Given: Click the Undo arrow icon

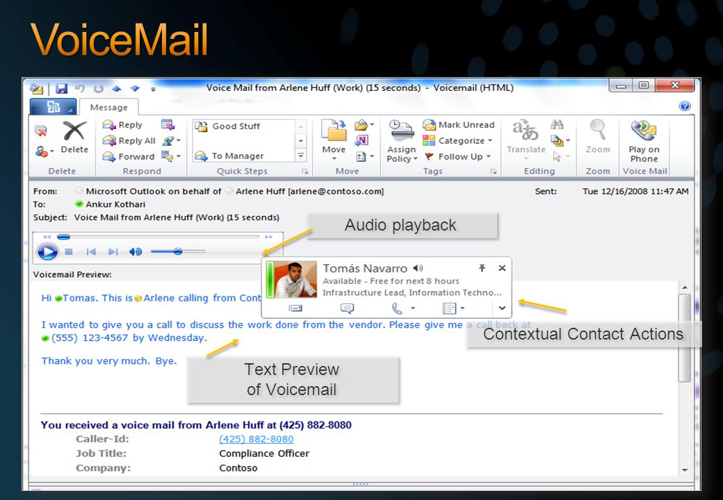Looking at the screenshot, I should click(80, 88).
